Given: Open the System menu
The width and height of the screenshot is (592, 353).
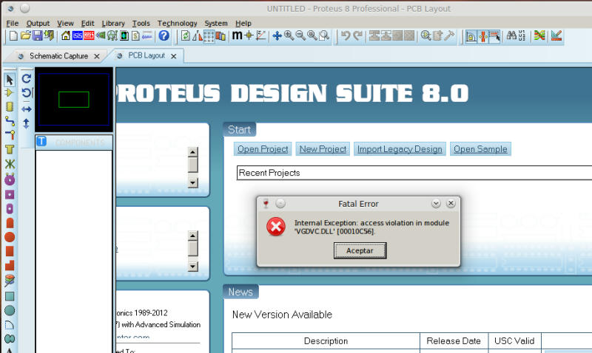Looking at the screenshot, I should [216, 24].
